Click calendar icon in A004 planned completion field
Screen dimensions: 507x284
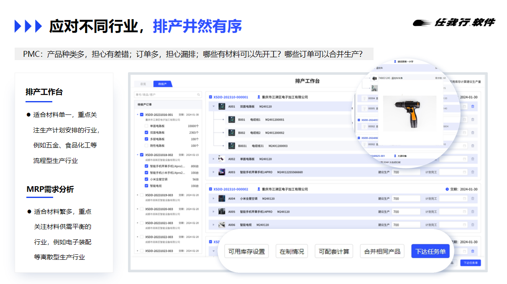tap(464, 199)
